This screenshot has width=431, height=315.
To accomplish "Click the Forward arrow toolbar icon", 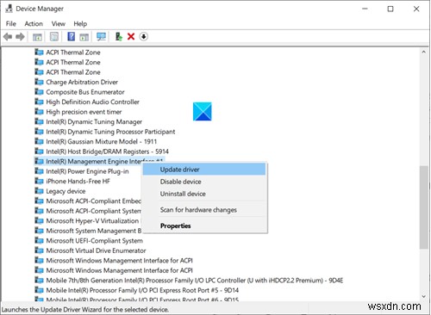I will tap(20, 37).
